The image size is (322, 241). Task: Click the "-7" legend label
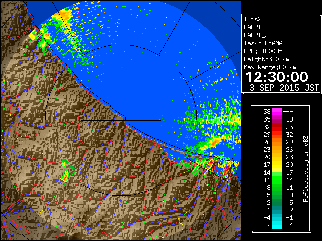pyautogui.click(x=267, y=225)
